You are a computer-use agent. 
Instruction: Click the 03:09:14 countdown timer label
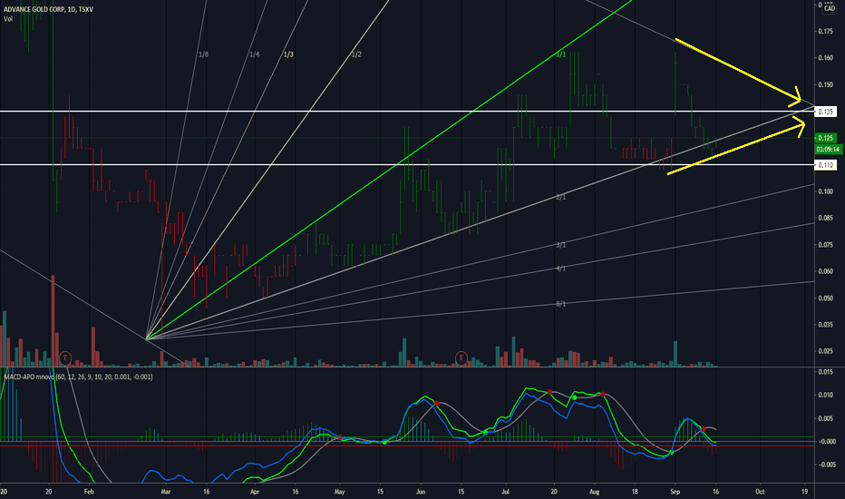828,149
